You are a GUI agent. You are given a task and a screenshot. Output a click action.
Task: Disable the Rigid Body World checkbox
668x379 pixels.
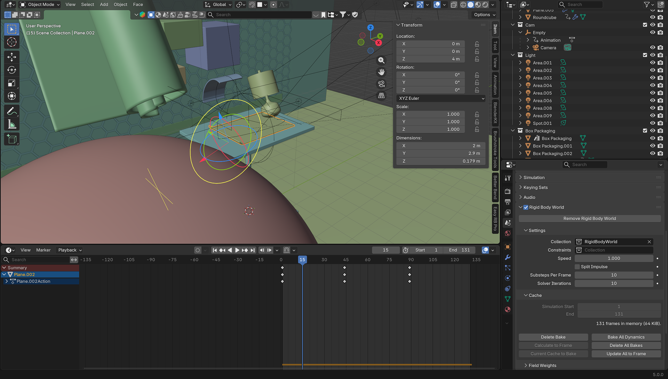click(526, 207)
